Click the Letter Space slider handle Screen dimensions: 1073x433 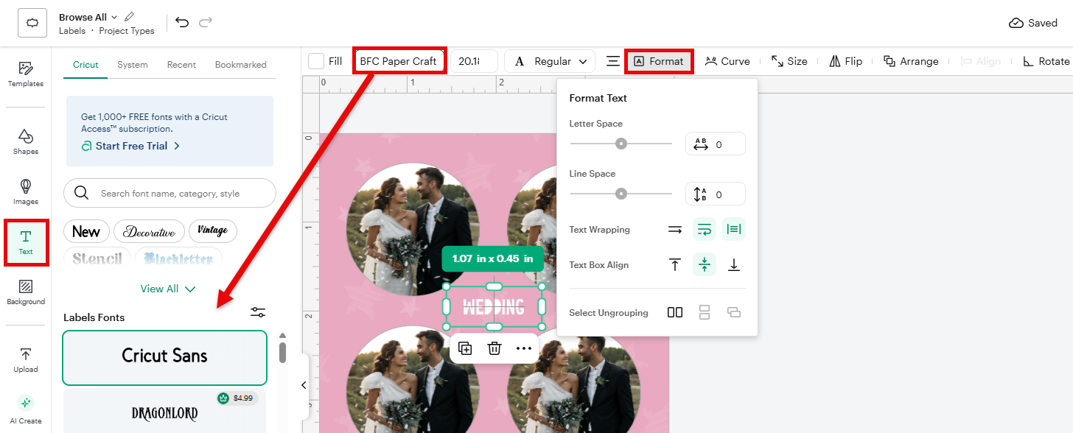tap(621, 144)
